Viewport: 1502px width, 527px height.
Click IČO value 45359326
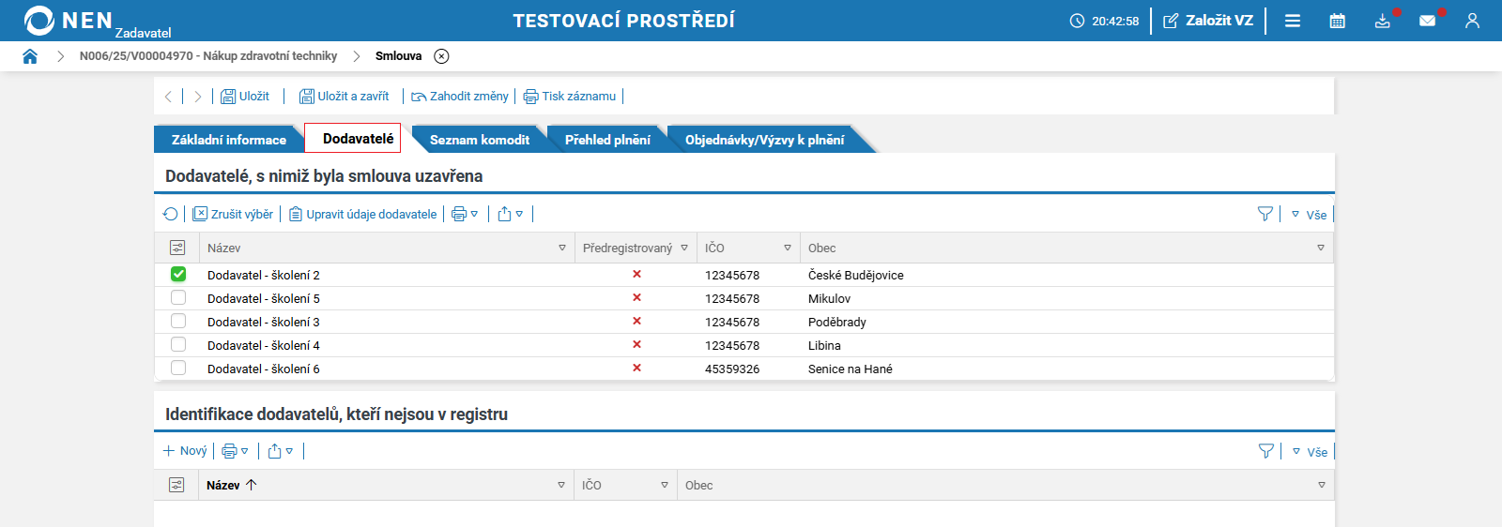coord(732,369)
